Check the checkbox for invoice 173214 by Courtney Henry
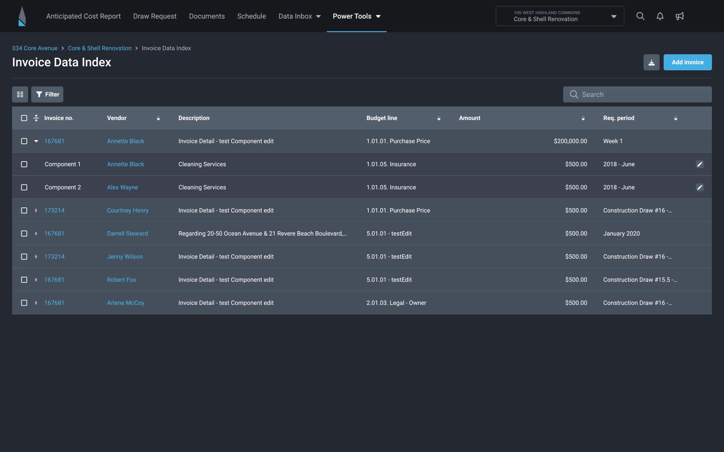The height and width of the screenshot is (452, 724). click(x=24, y=210)
